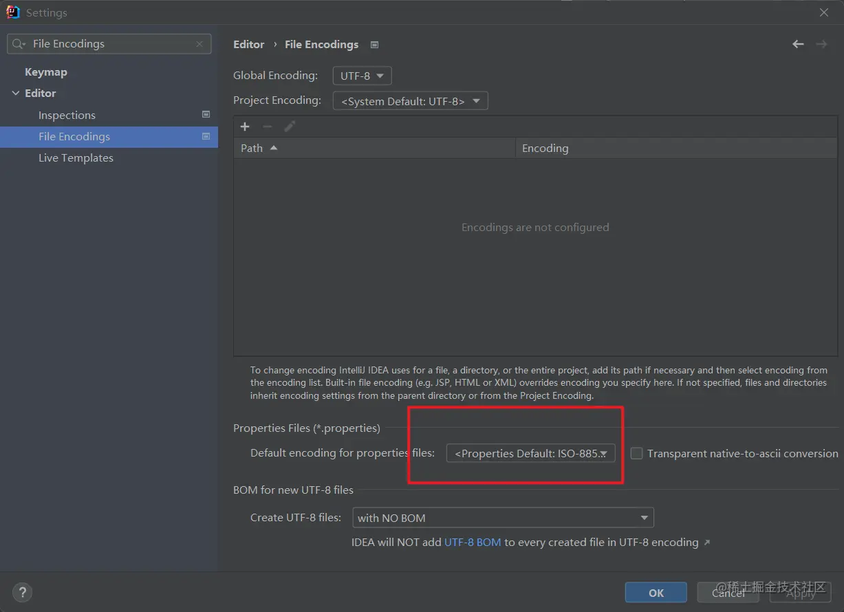This screenshot has height=612, width=844.
Task: Focus the settings search input field
Action: pyautogui.click(x=110, y=44)
